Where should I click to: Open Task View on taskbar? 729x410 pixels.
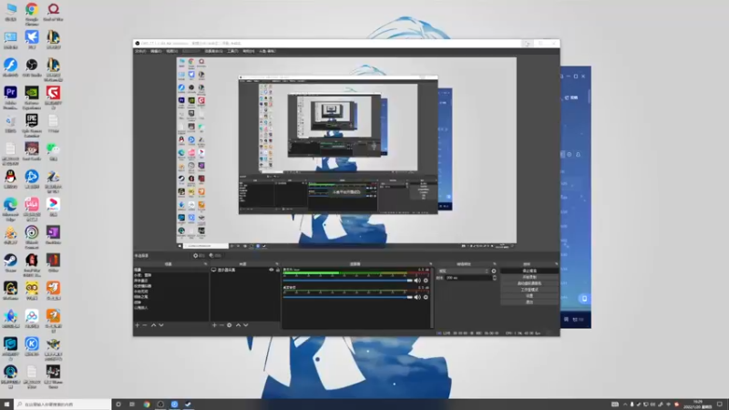tap(132, 405)
